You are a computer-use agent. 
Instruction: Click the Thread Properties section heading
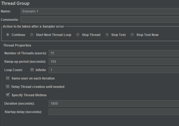17,45
